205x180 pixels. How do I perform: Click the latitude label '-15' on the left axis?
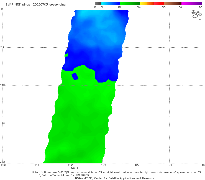(2, 123)
